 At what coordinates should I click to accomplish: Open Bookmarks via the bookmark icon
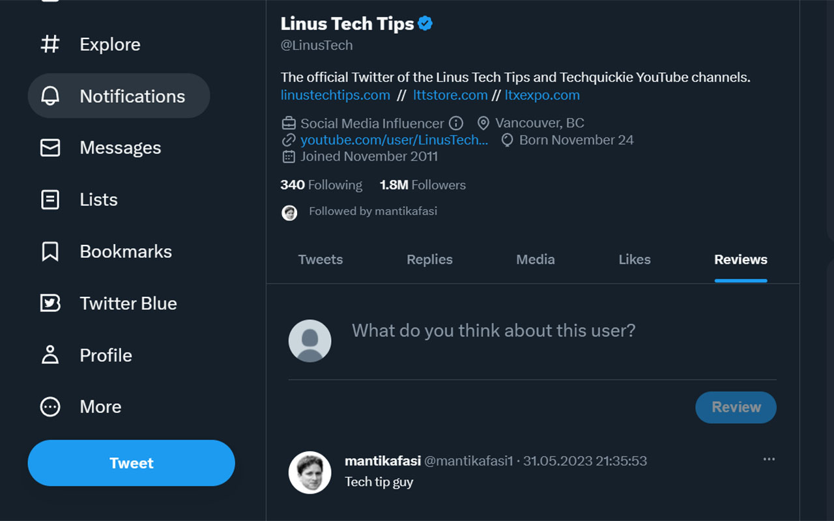coord(51,251)
